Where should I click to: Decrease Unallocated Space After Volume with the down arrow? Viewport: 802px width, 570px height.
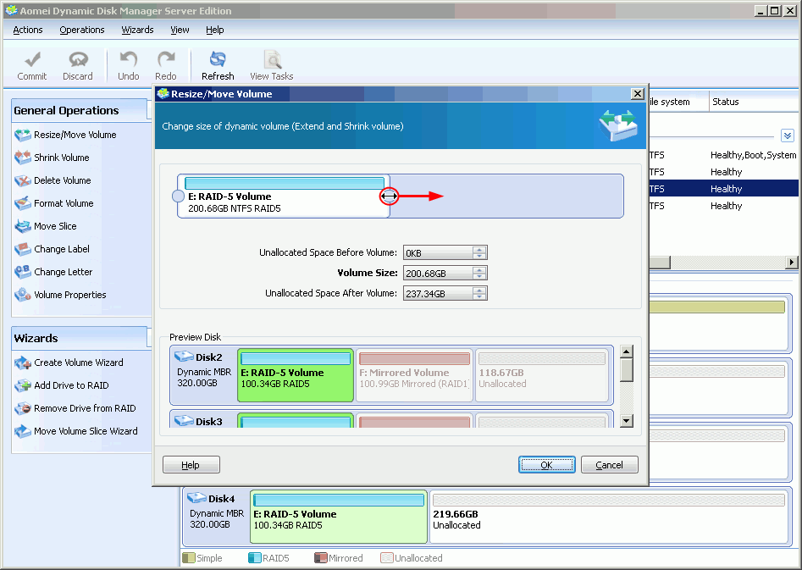tap(479, 296)
